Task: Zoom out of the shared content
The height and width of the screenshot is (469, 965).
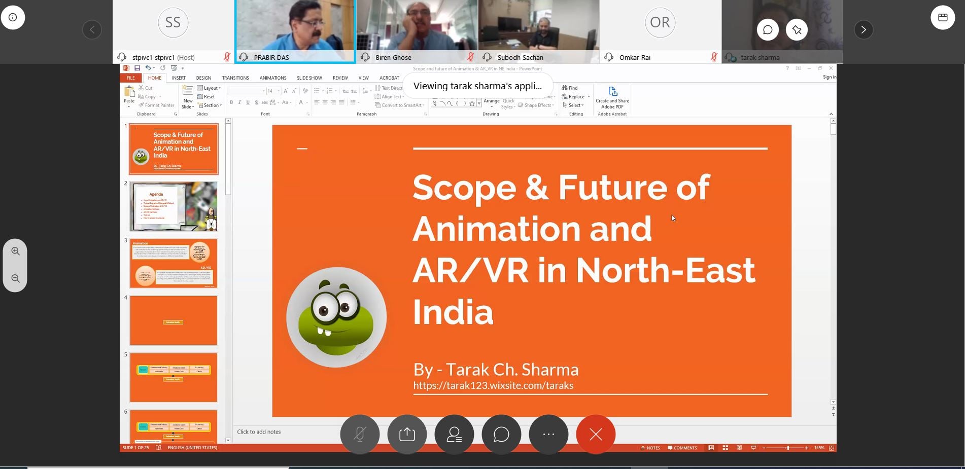Action: (x=15, y=279)
